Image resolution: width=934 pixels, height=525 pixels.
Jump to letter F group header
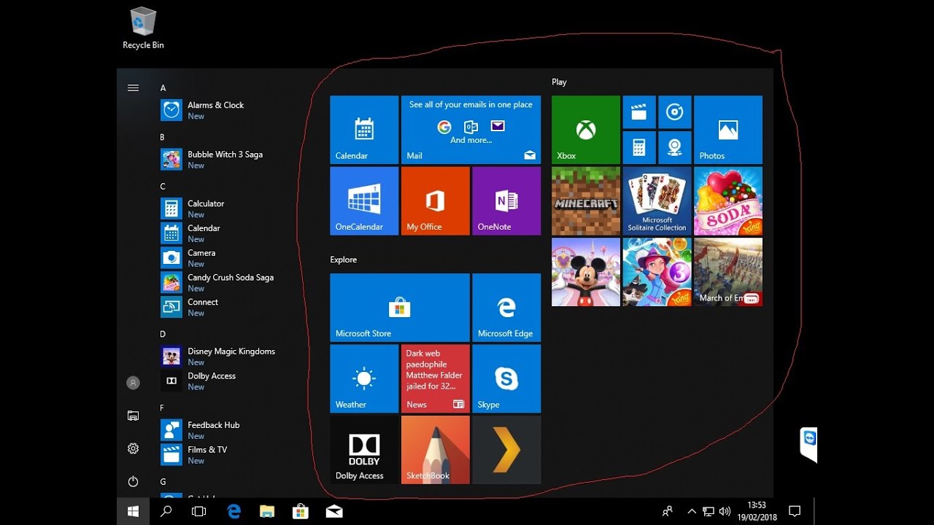point(163,408)
